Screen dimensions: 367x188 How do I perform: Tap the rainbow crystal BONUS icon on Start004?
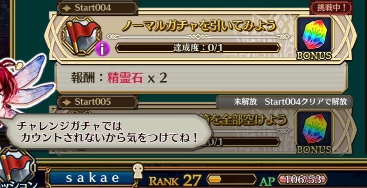tap(314, 38)
